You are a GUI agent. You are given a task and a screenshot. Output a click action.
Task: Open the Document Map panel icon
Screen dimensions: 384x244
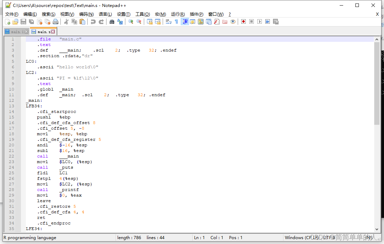[x=201, y=22]
